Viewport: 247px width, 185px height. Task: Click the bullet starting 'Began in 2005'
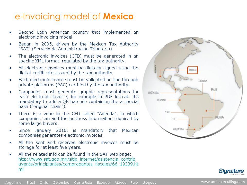[x=78, y=47]
